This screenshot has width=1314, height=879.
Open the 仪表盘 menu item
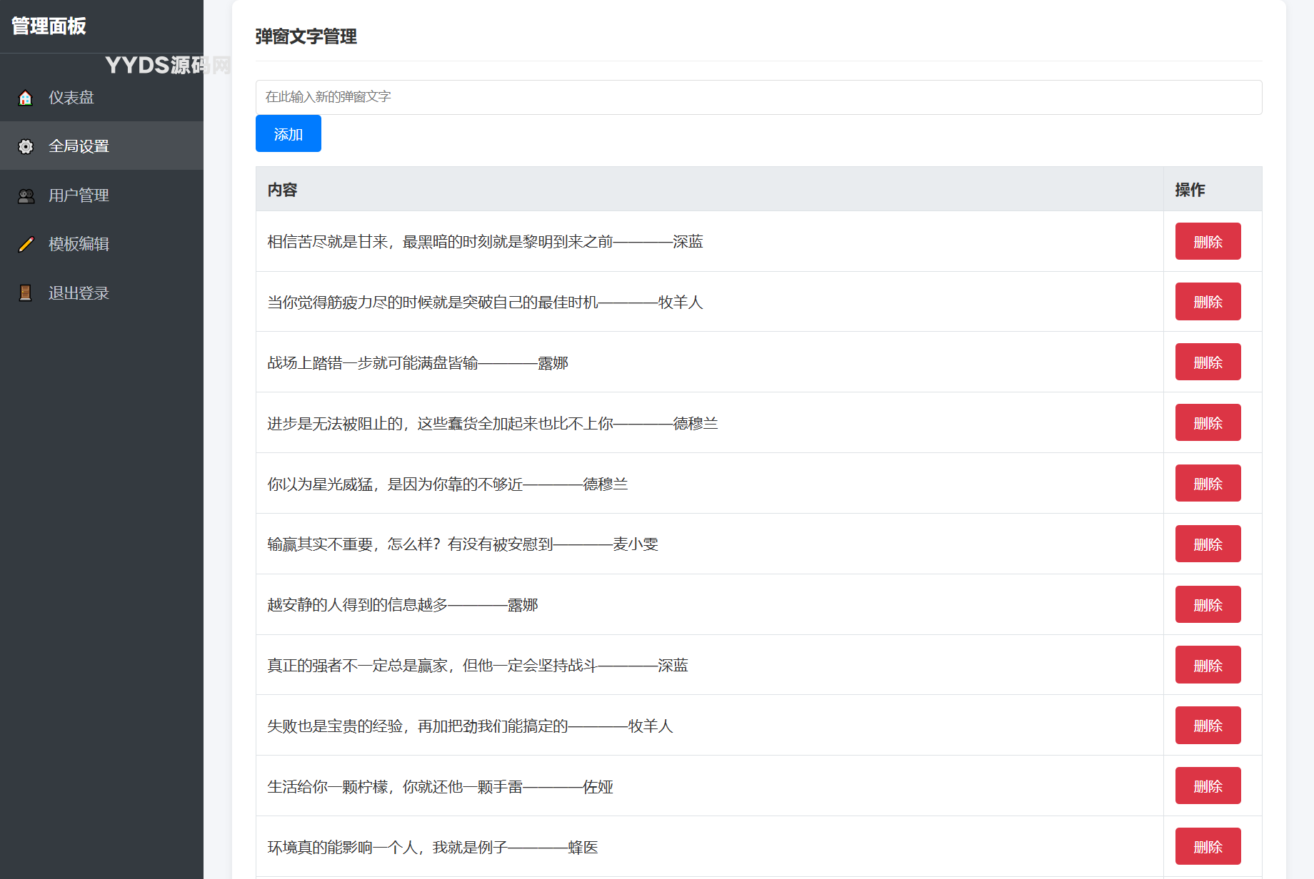tap(71, 98)
